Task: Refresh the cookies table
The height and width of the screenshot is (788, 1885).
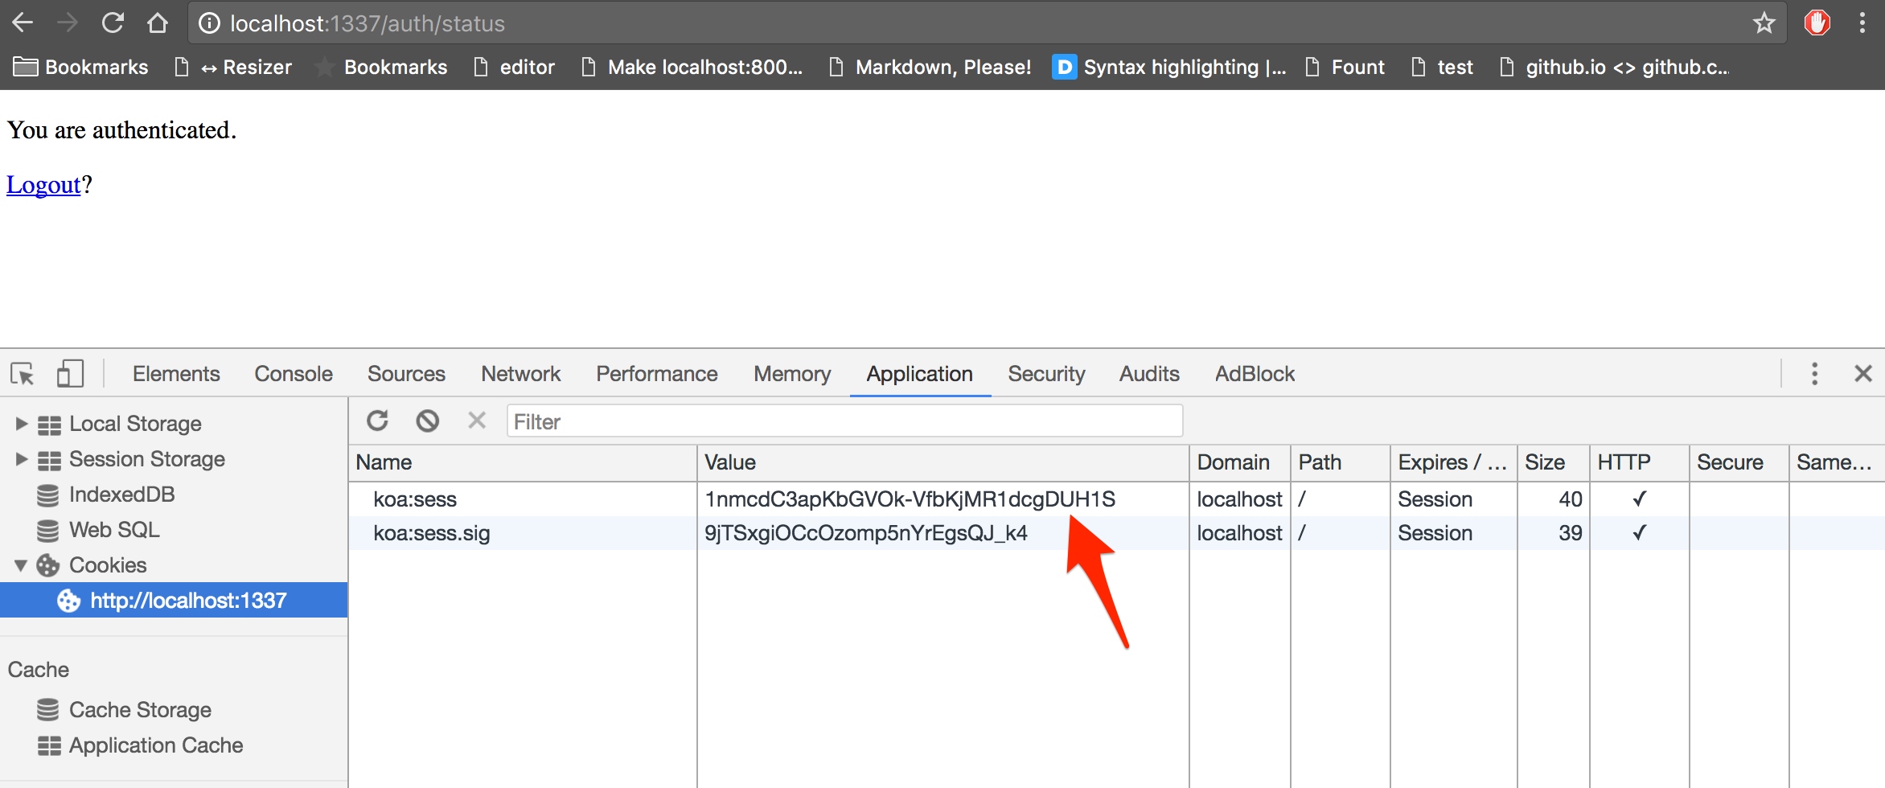Action: click(377, 421)
